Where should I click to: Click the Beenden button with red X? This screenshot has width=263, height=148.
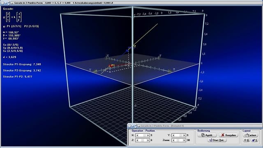[228, 135]
